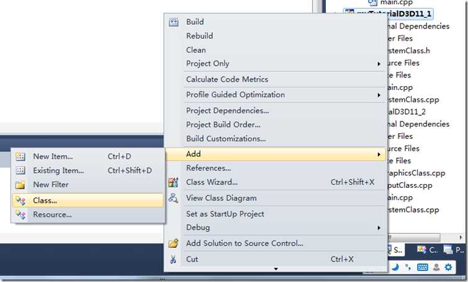Select main.cpp at top of tree
468x282 pixels.
[396, 2]
